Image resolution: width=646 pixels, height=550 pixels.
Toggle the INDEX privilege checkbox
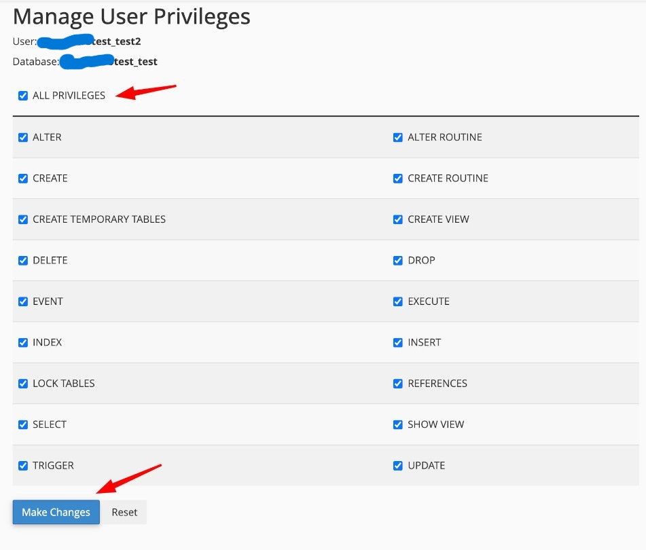(23, 343)
